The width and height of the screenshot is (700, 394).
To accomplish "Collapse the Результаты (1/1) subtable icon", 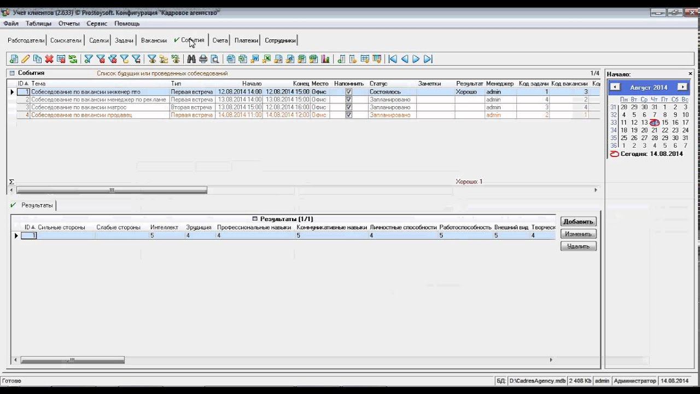I will [x=255, y=219].
